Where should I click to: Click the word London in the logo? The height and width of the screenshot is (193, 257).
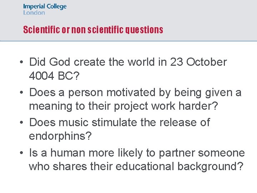coord(34,13)
